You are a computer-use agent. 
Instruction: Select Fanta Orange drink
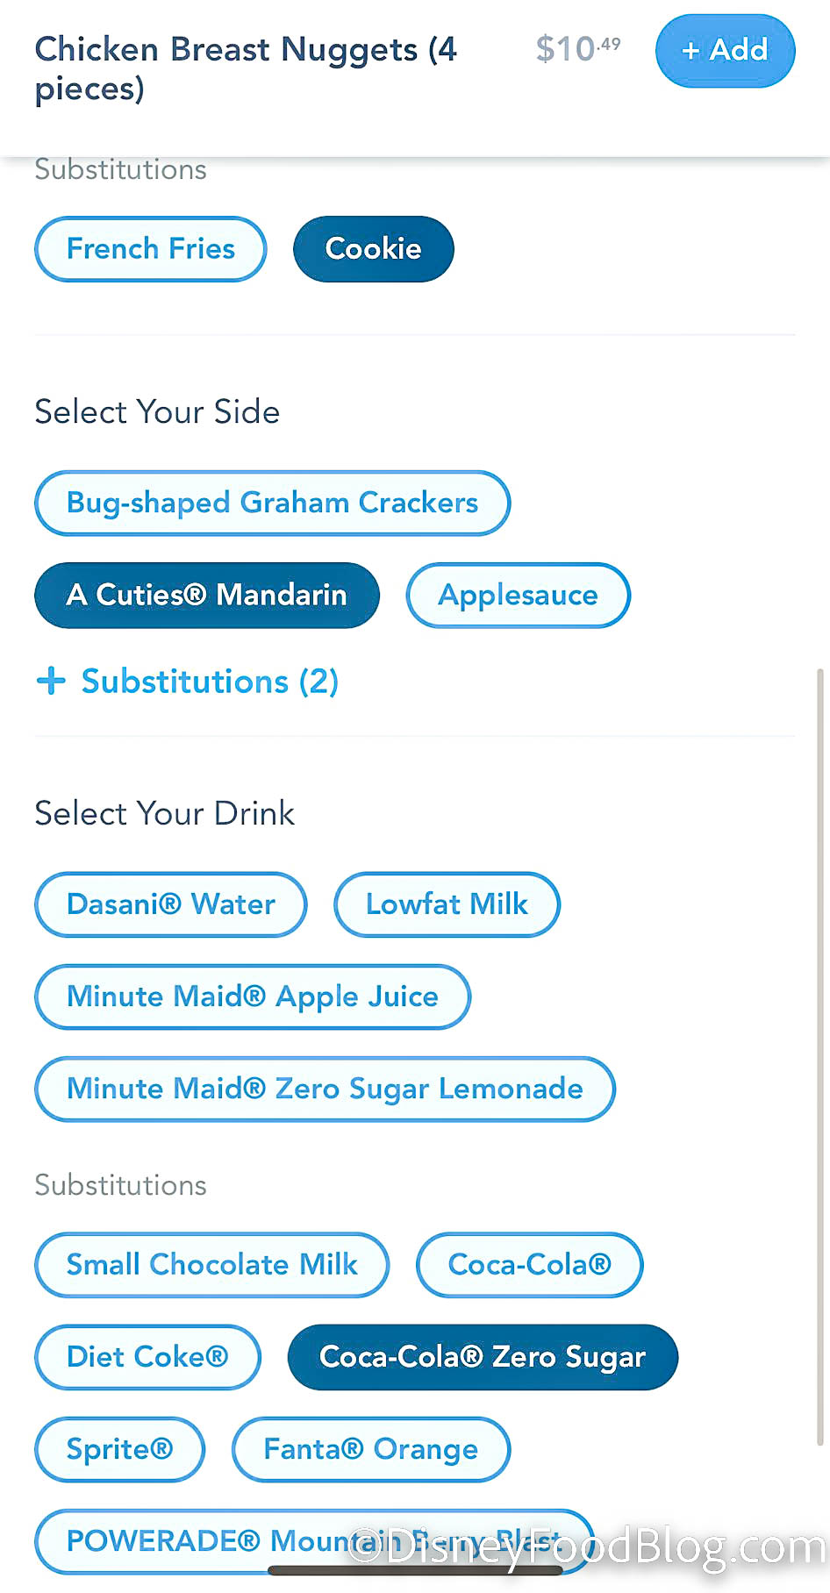[370, 1449]
